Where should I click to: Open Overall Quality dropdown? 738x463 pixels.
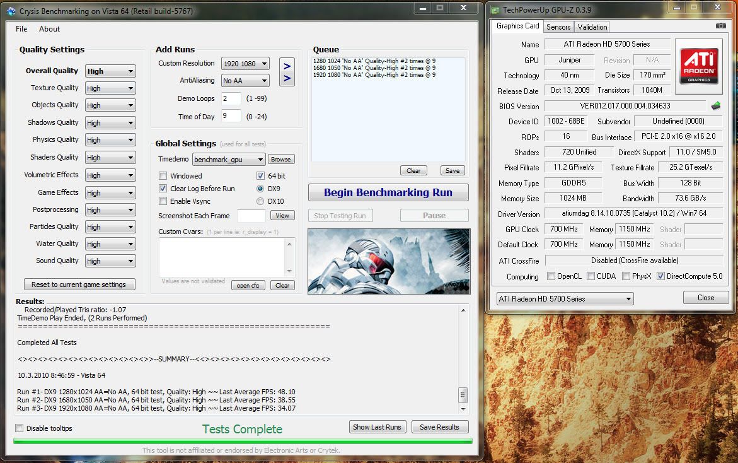[x=110, y=71]
